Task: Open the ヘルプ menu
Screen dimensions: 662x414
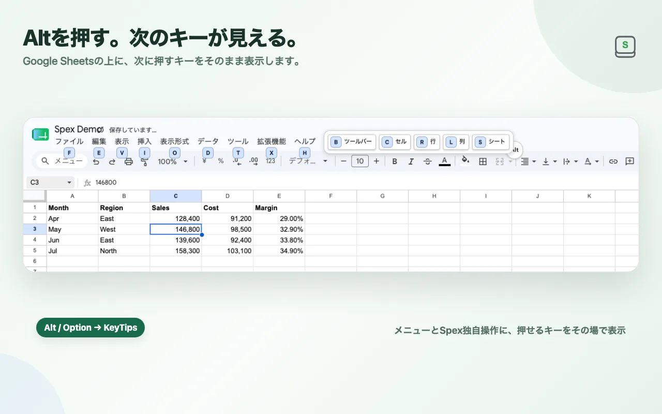Action: coord(305,141)
